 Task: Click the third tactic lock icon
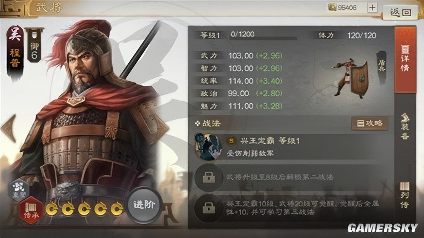coord(209,208)
